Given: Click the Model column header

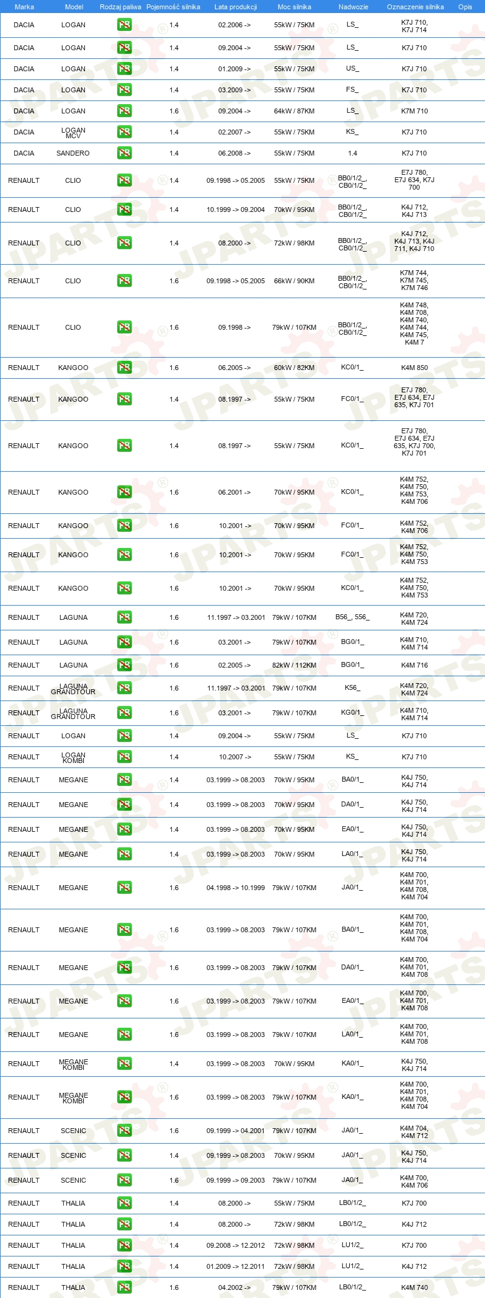Looking at the screenshot, I should pyautogui.click(x=74, y=7).
